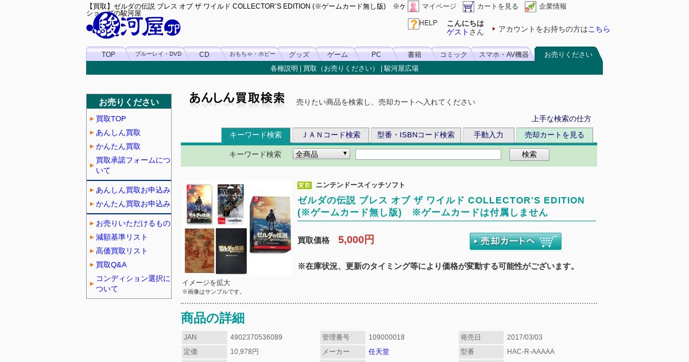Image resolution: width=689 pixels, height=362 pixels.
Task: Click the 駿河屋 JP logo
Action: point(134,25)
